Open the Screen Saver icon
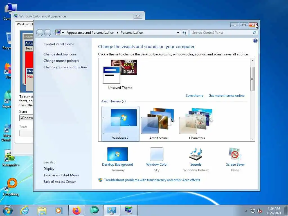288x216 pixels. coord(235,154)
